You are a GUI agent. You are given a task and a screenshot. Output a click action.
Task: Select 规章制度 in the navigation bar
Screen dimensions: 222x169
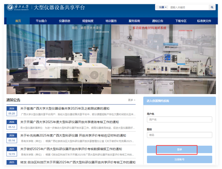pyautogui.click(x=88, y=21)
